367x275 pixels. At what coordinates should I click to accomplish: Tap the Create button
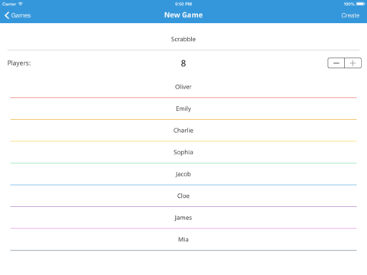pyautogui.click(x=350, y=15)
